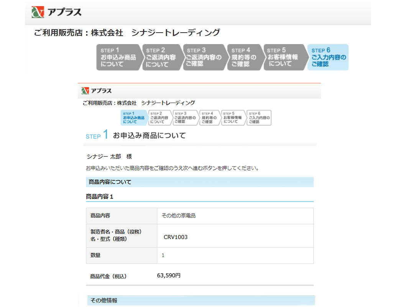This screenshot has height=307, width=414.
Task: Click small STEP 3 ご返済内容のご確認 indicator
Action: point(185,118)
